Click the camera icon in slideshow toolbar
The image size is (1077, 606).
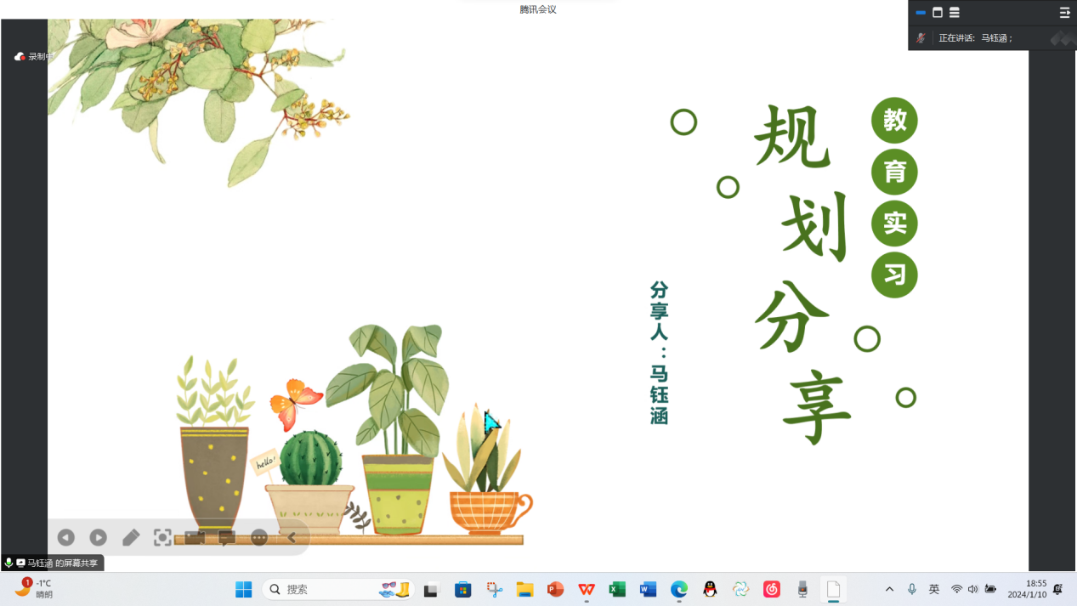[x=195, y=537]
